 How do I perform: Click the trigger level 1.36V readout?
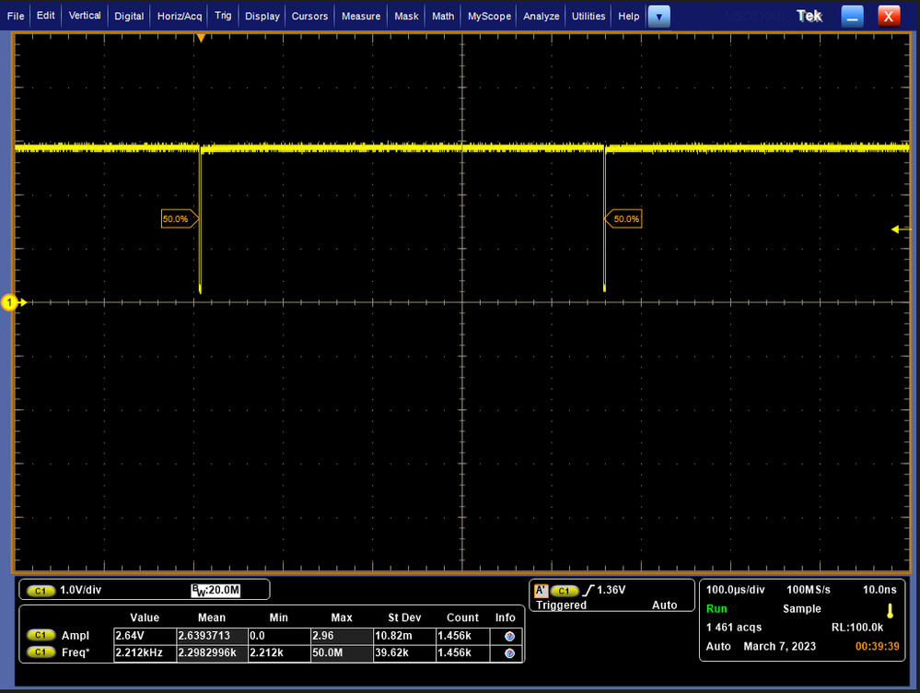click(x=611, y=590)
